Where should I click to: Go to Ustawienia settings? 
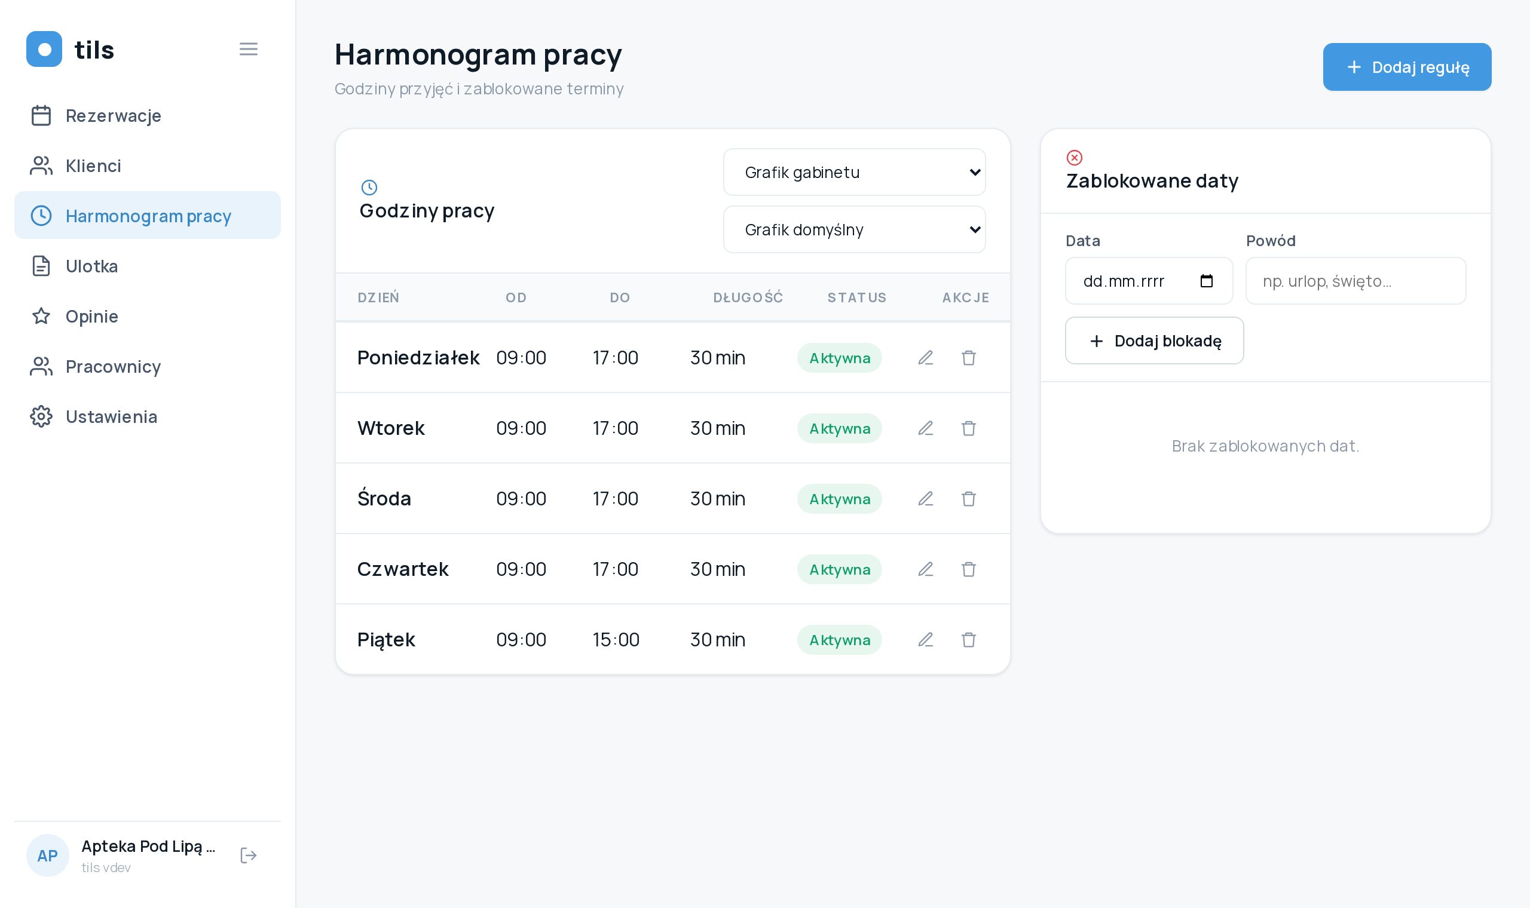148,417
